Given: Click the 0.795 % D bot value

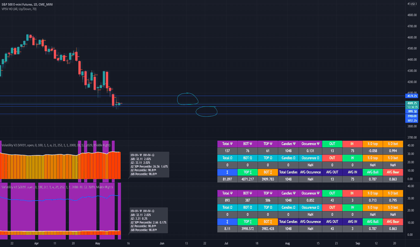Looking at the screenshot, I should click(x=393, y=200).
